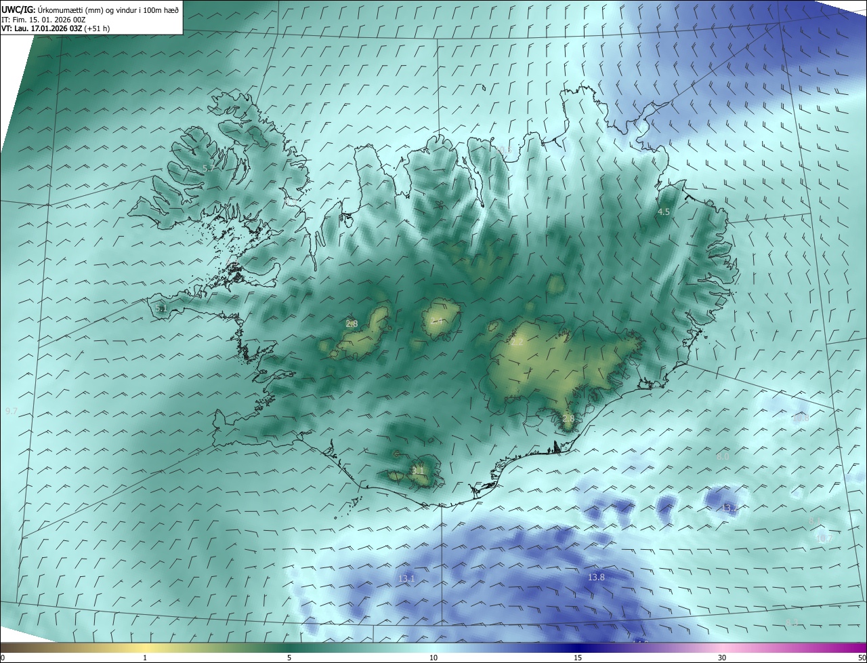This screenshot has width=867, height=663.
Task: Click the 5.7 value over the Westfjords
Action: pos(209,167)
